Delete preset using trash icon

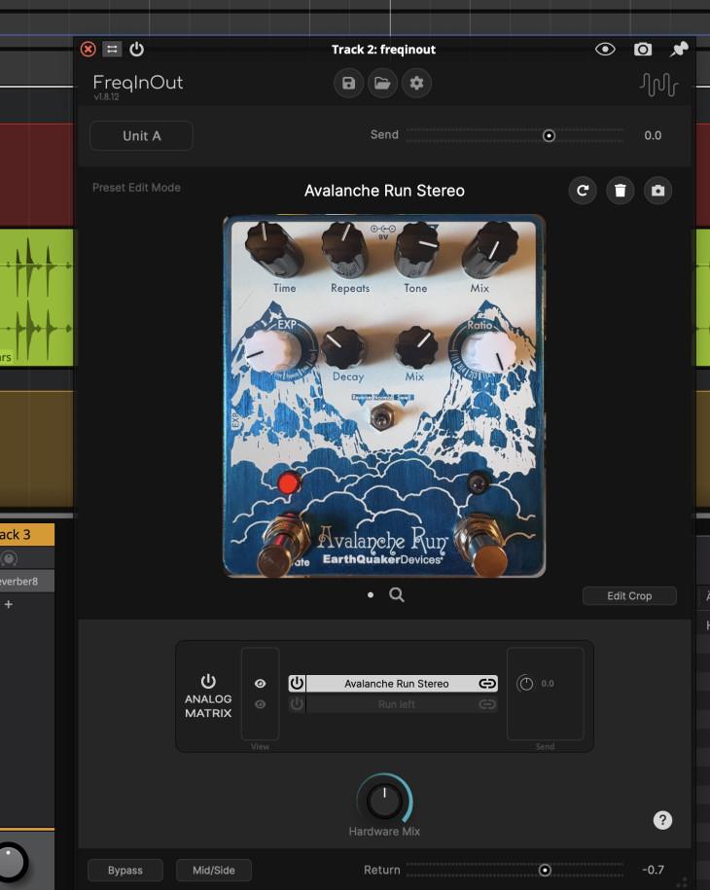(621, 191)
